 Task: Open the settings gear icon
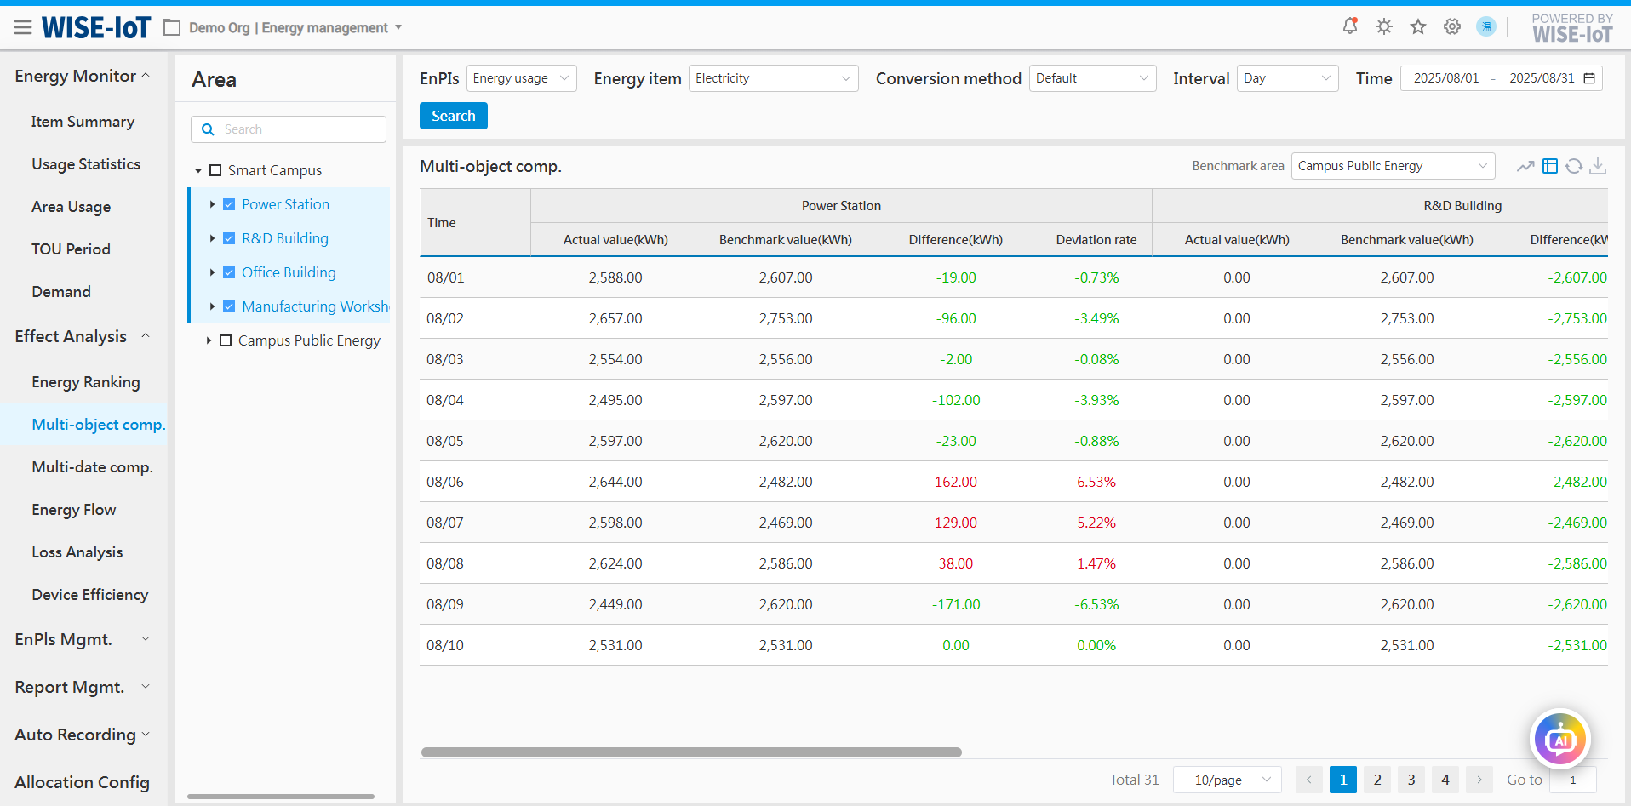click(x=1452, y=26)
